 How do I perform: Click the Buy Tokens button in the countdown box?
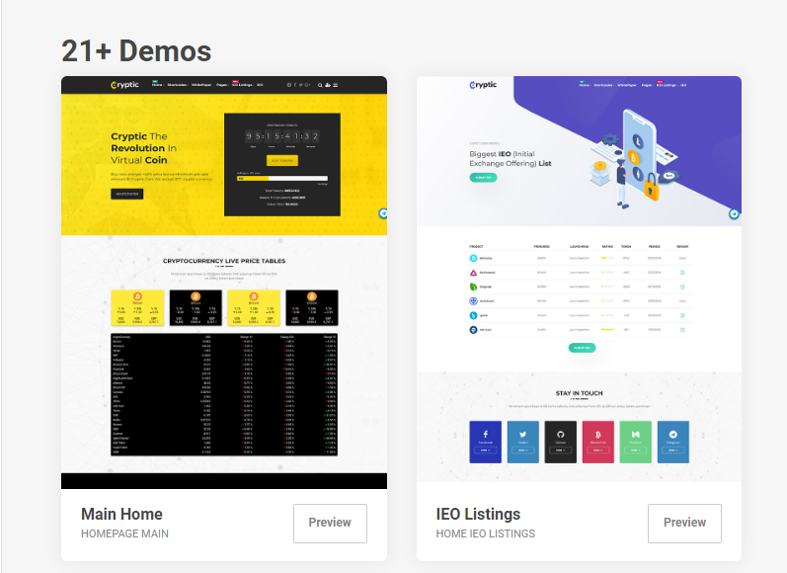[282, 160]
